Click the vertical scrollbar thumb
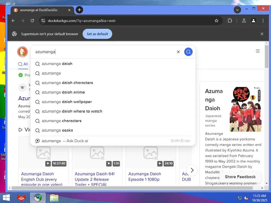 pos(266,56)
